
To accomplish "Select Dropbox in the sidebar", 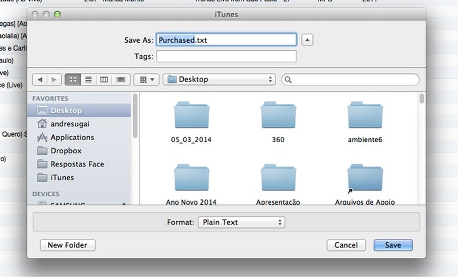I will pos(79,151).
